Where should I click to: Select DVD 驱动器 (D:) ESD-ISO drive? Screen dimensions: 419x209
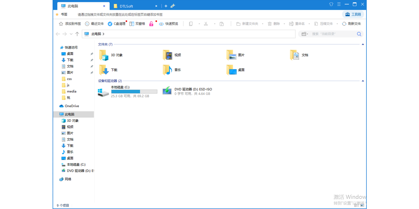point(187,91)
